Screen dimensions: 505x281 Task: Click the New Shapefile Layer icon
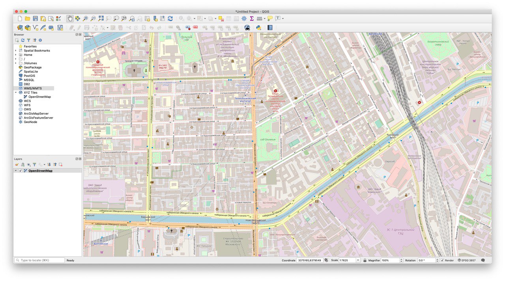pos(35,28)
